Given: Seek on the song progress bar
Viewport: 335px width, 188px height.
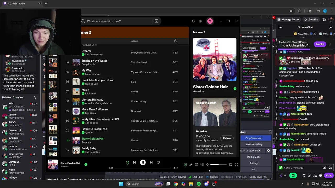Looking at the screenshot, I should pyautogui.click(x=143, y=168).
